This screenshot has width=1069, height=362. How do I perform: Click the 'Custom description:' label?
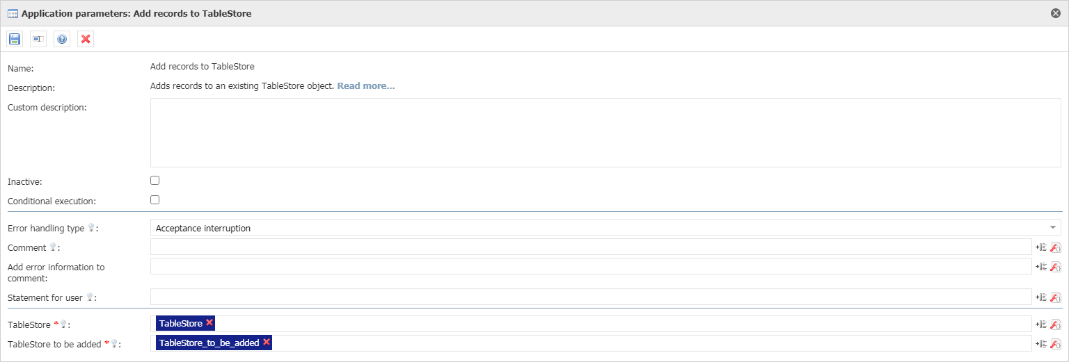pyautogui.click(x=47, y=107)
